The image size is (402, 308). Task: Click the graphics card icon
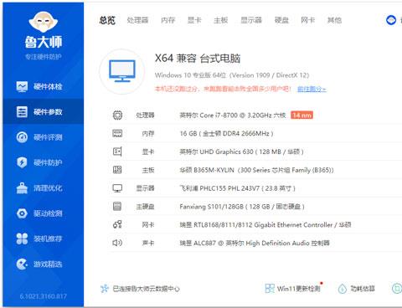(117, 151)
